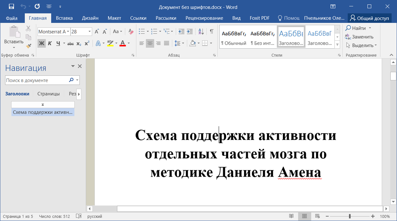The image size is (397, 221).
Task: Toggle italic К formatting
Action: 50,43
